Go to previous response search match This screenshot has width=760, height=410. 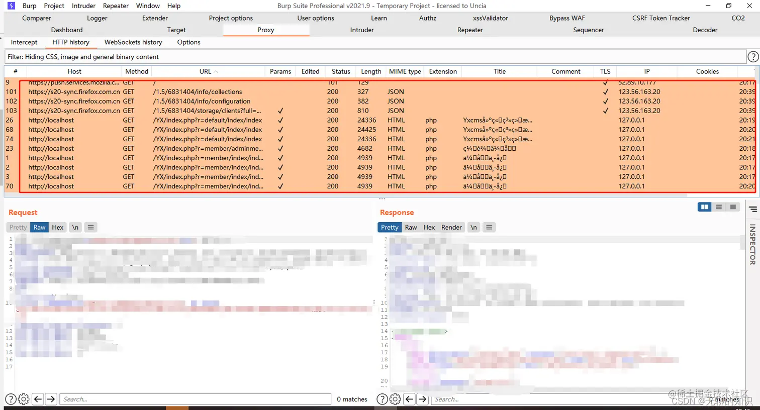point(409,399)
